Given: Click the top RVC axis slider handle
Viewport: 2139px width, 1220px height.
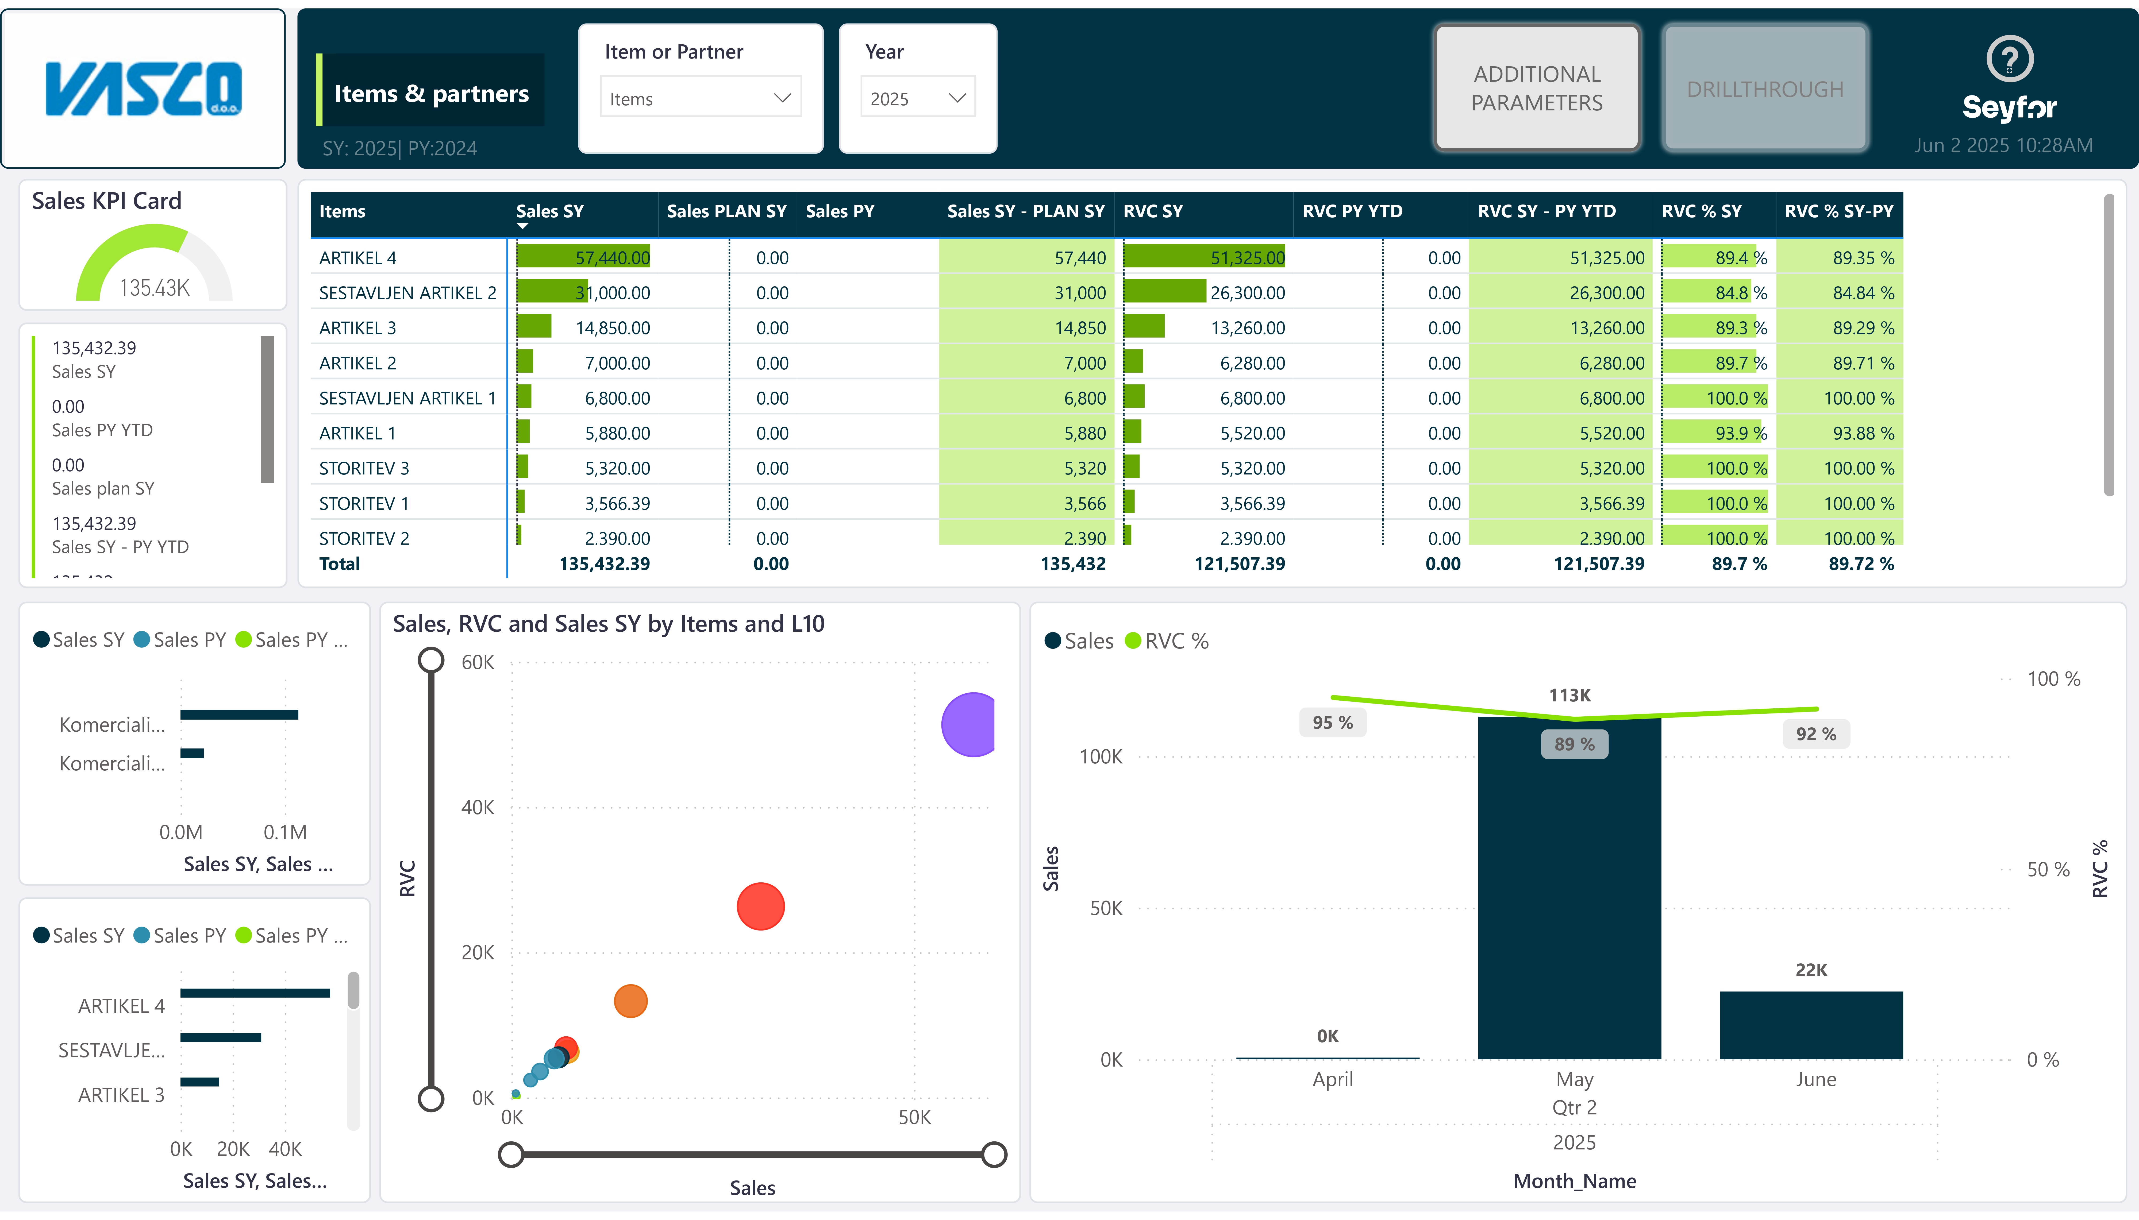Looking at the screenshot, I should click(431, 660).
